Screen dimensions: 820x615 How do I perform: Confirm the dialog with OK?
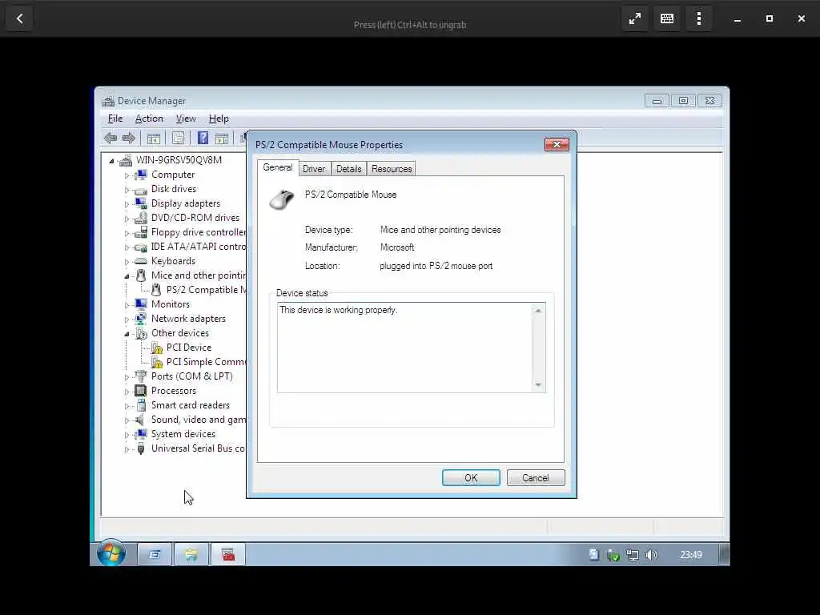point(471,478)
